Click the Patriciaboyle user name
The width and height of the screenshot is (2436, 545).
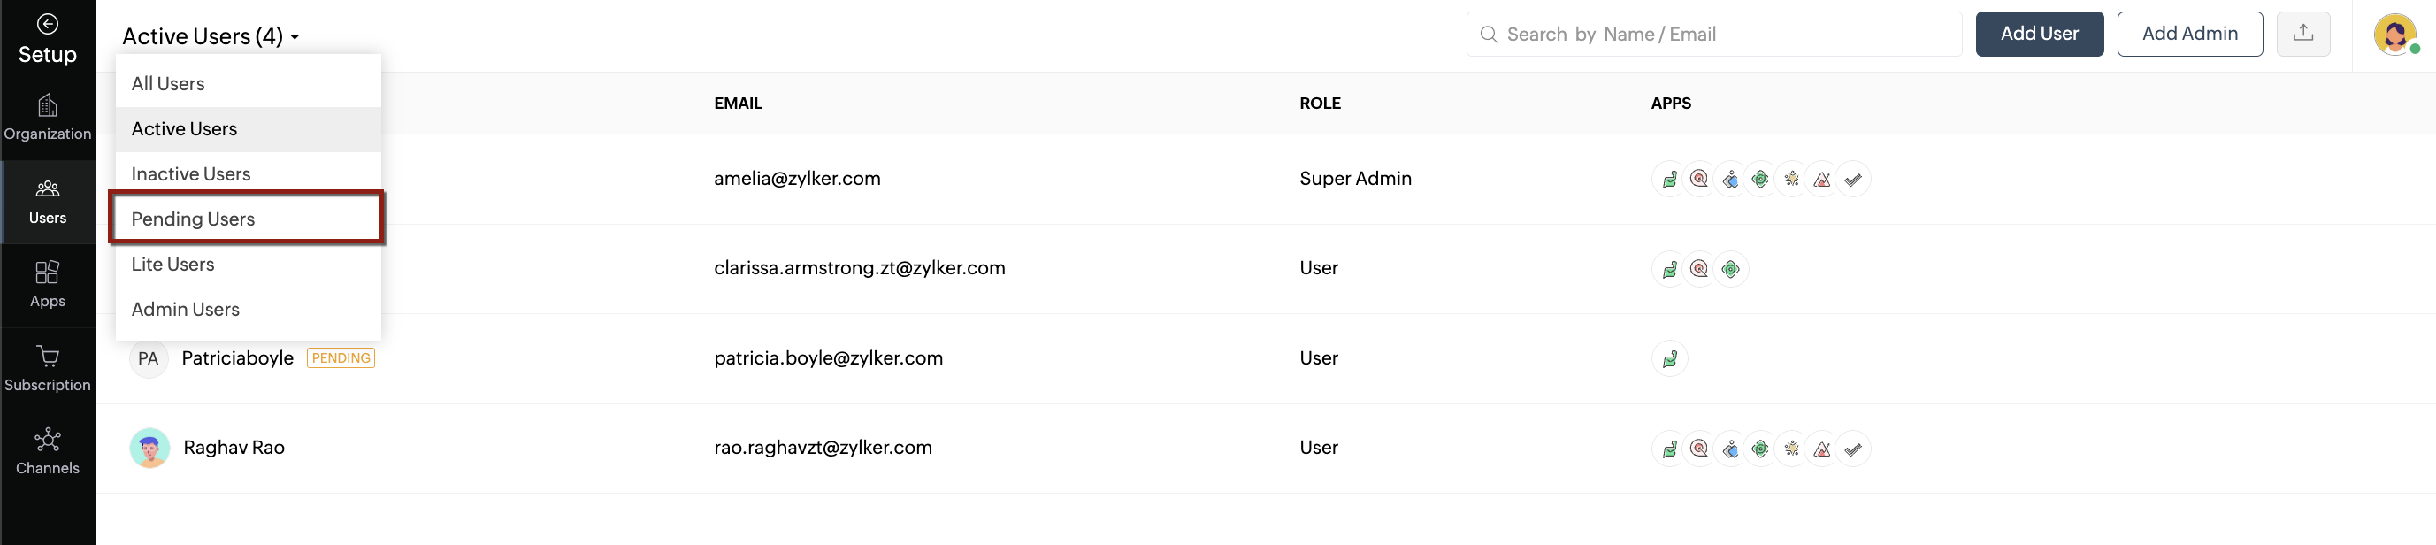coord(237,358)
